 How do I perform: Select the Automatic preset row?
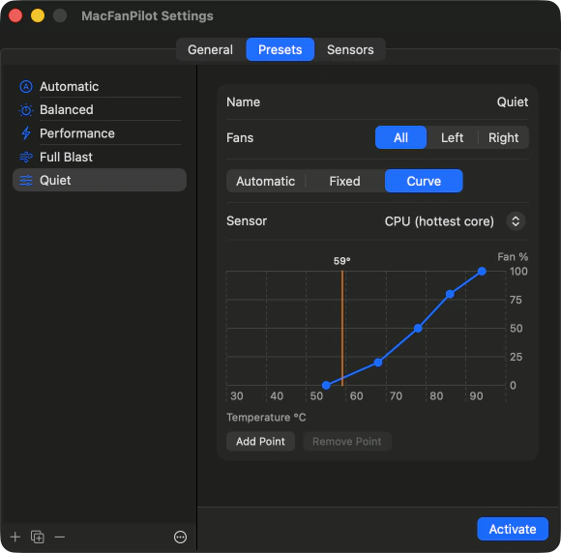[100, 87]
